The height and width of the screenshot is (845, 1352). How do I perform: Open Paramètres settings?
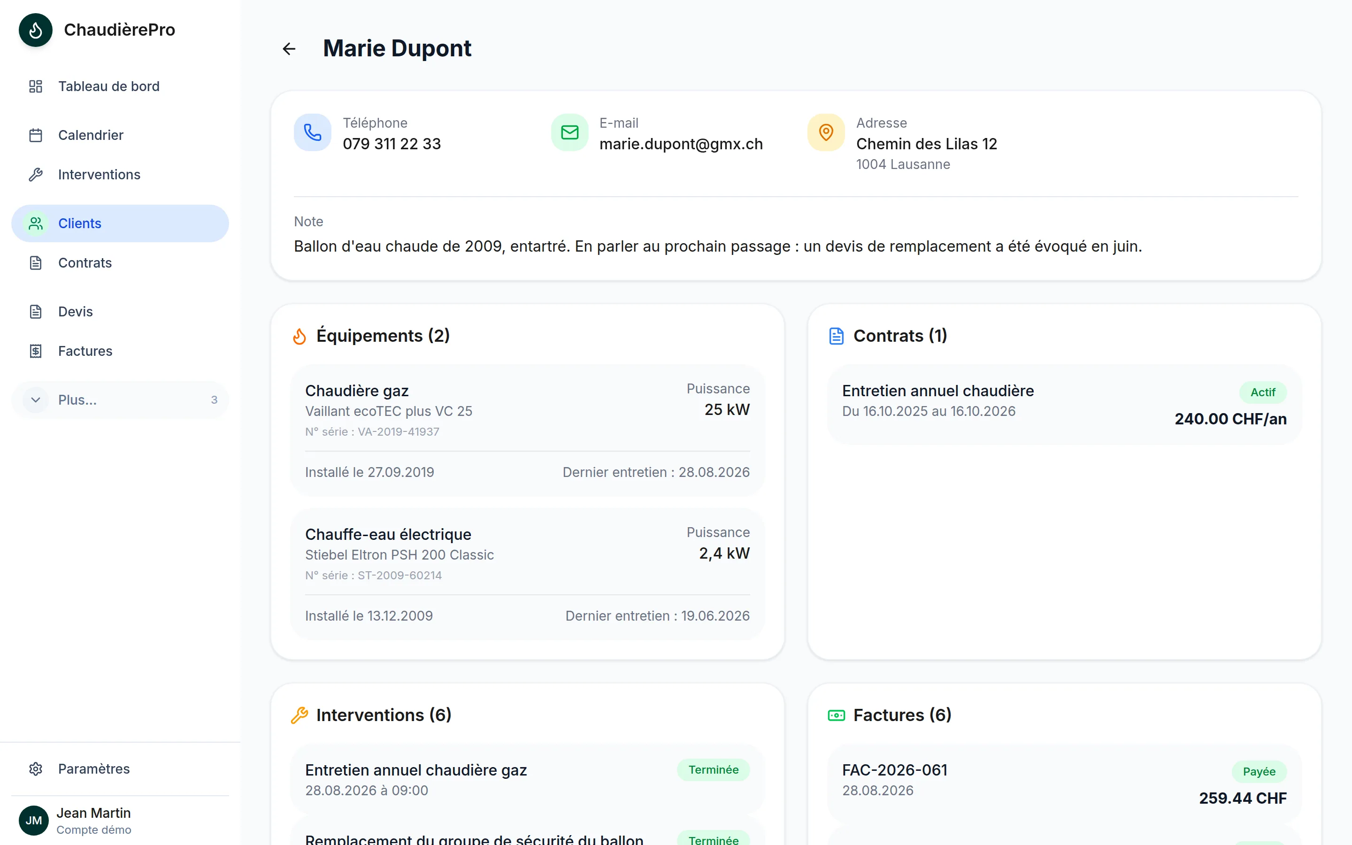(x=120, y=769)
